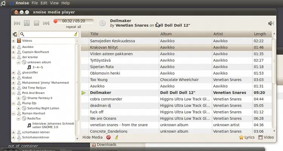
Task: Click the Ubuntu logo in top panel
Action: point(3,3)
